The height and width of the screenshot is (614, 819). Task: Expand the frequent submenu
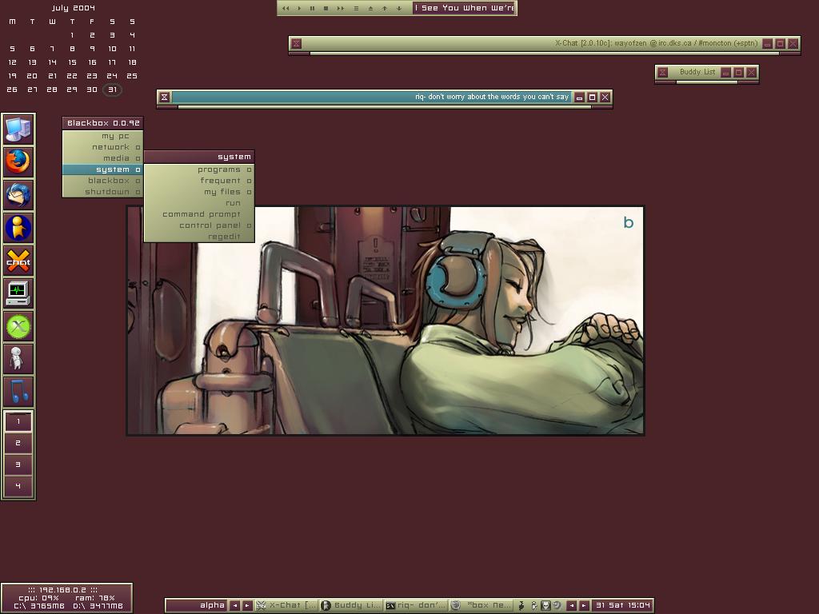point(199,181)
